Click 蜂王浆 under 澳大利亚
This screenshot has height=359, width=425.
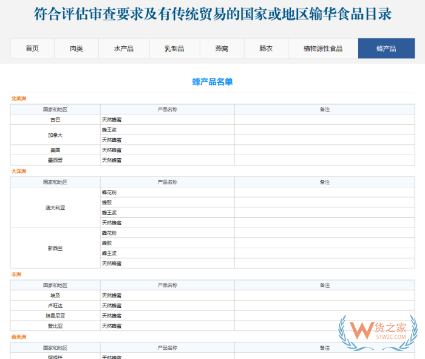(x=109, y=212)
